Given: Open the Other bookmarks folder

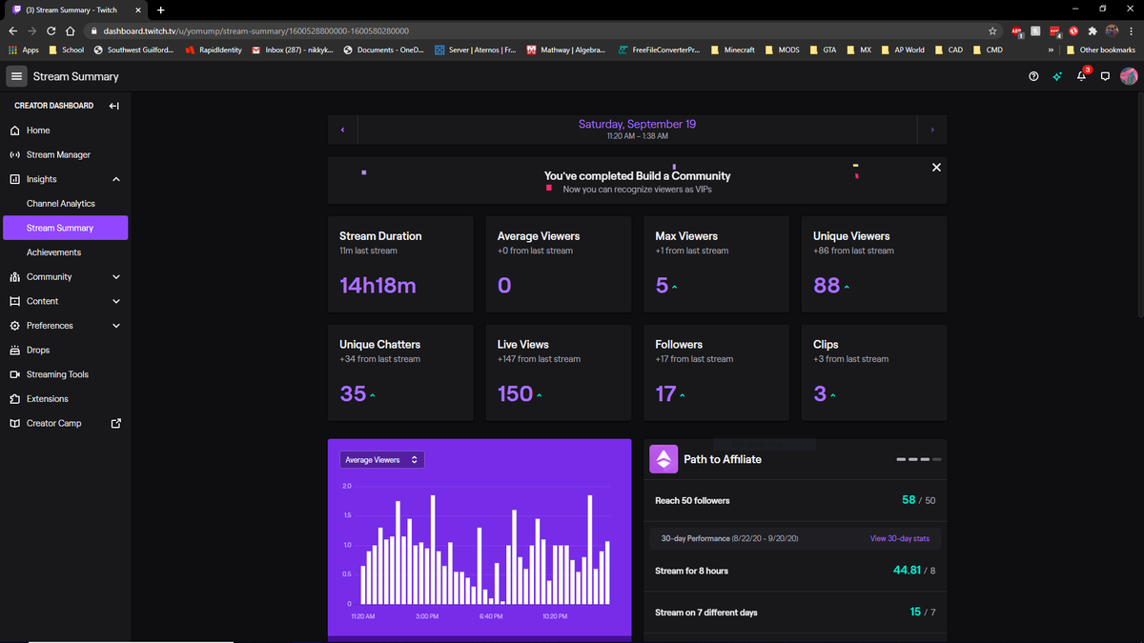Looking at the screenshot, I should pyautogui.click(x=1100, y=50).
